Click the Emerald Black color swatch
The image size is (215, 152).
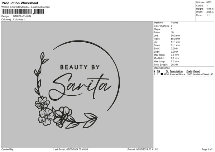pos(162,75)
